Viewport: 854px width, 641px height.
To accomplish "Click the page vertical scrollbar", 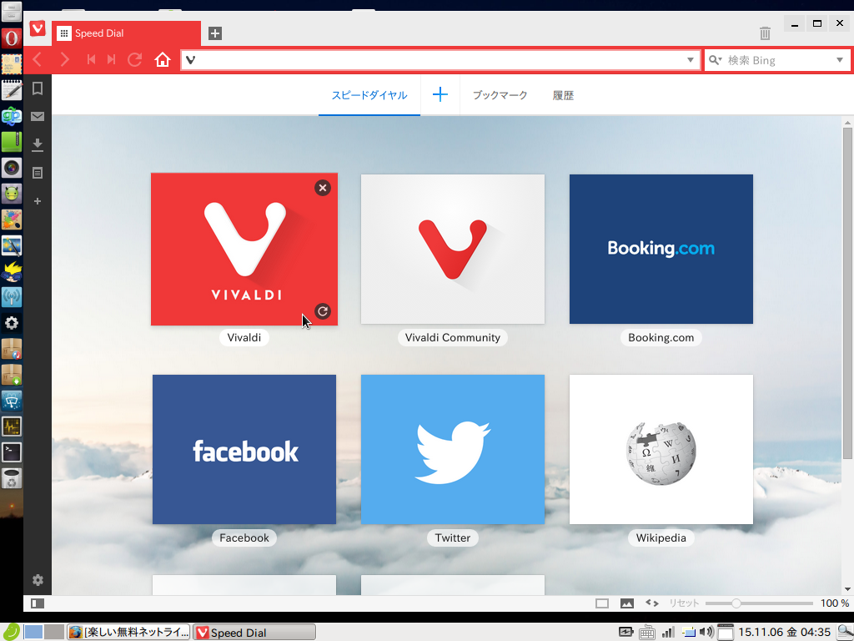I will pyautogui.click(x=847, y=293).
